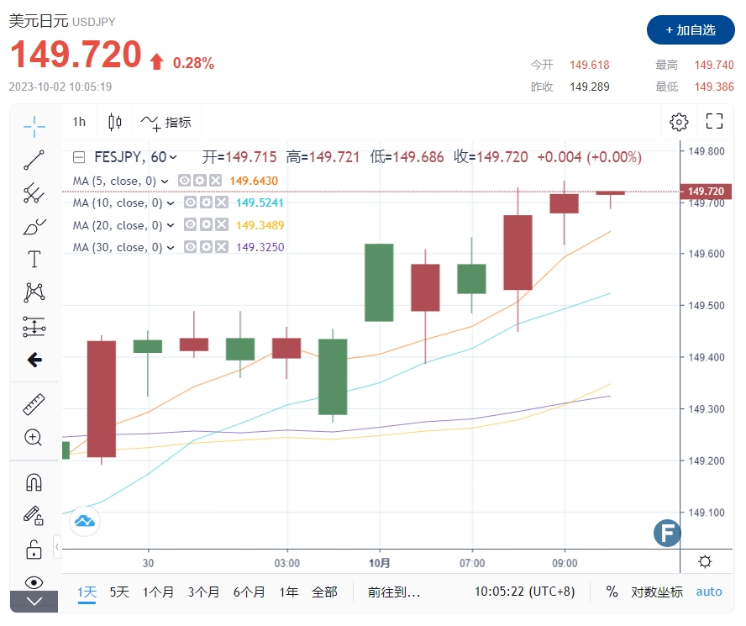Click the percentage scale control

612,592
